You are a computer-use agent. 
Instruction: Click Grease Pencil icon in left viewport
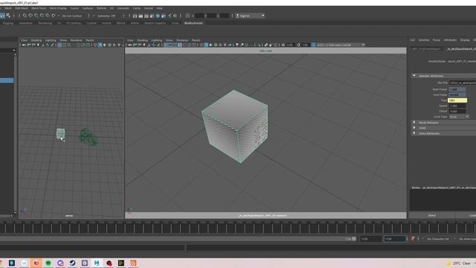point(52,45)
